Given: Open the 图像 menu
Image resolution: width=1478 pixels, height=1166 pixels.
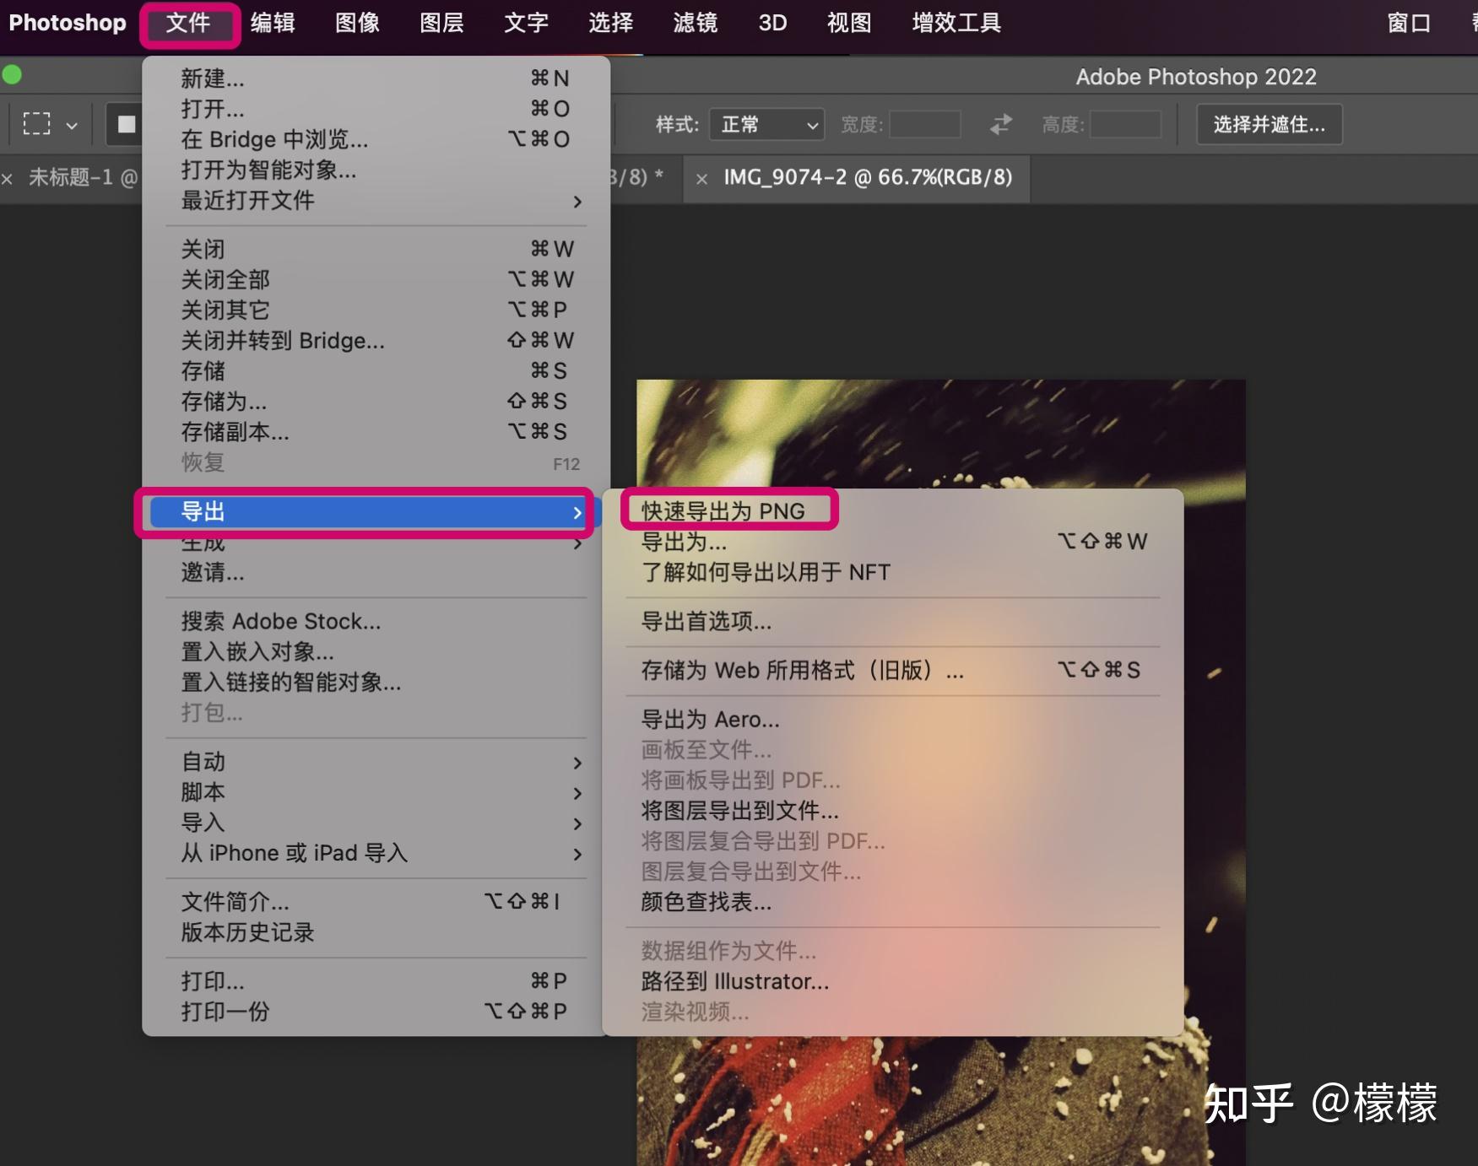Looking at the screenshot, I should pyautogui.click(x=356, y=23).
